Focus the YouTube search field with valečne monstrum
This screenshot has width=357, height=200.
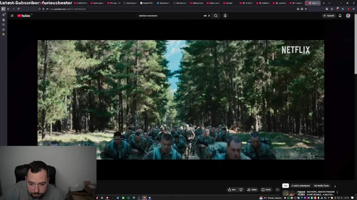pyautogui.click(x=170, y=16)
